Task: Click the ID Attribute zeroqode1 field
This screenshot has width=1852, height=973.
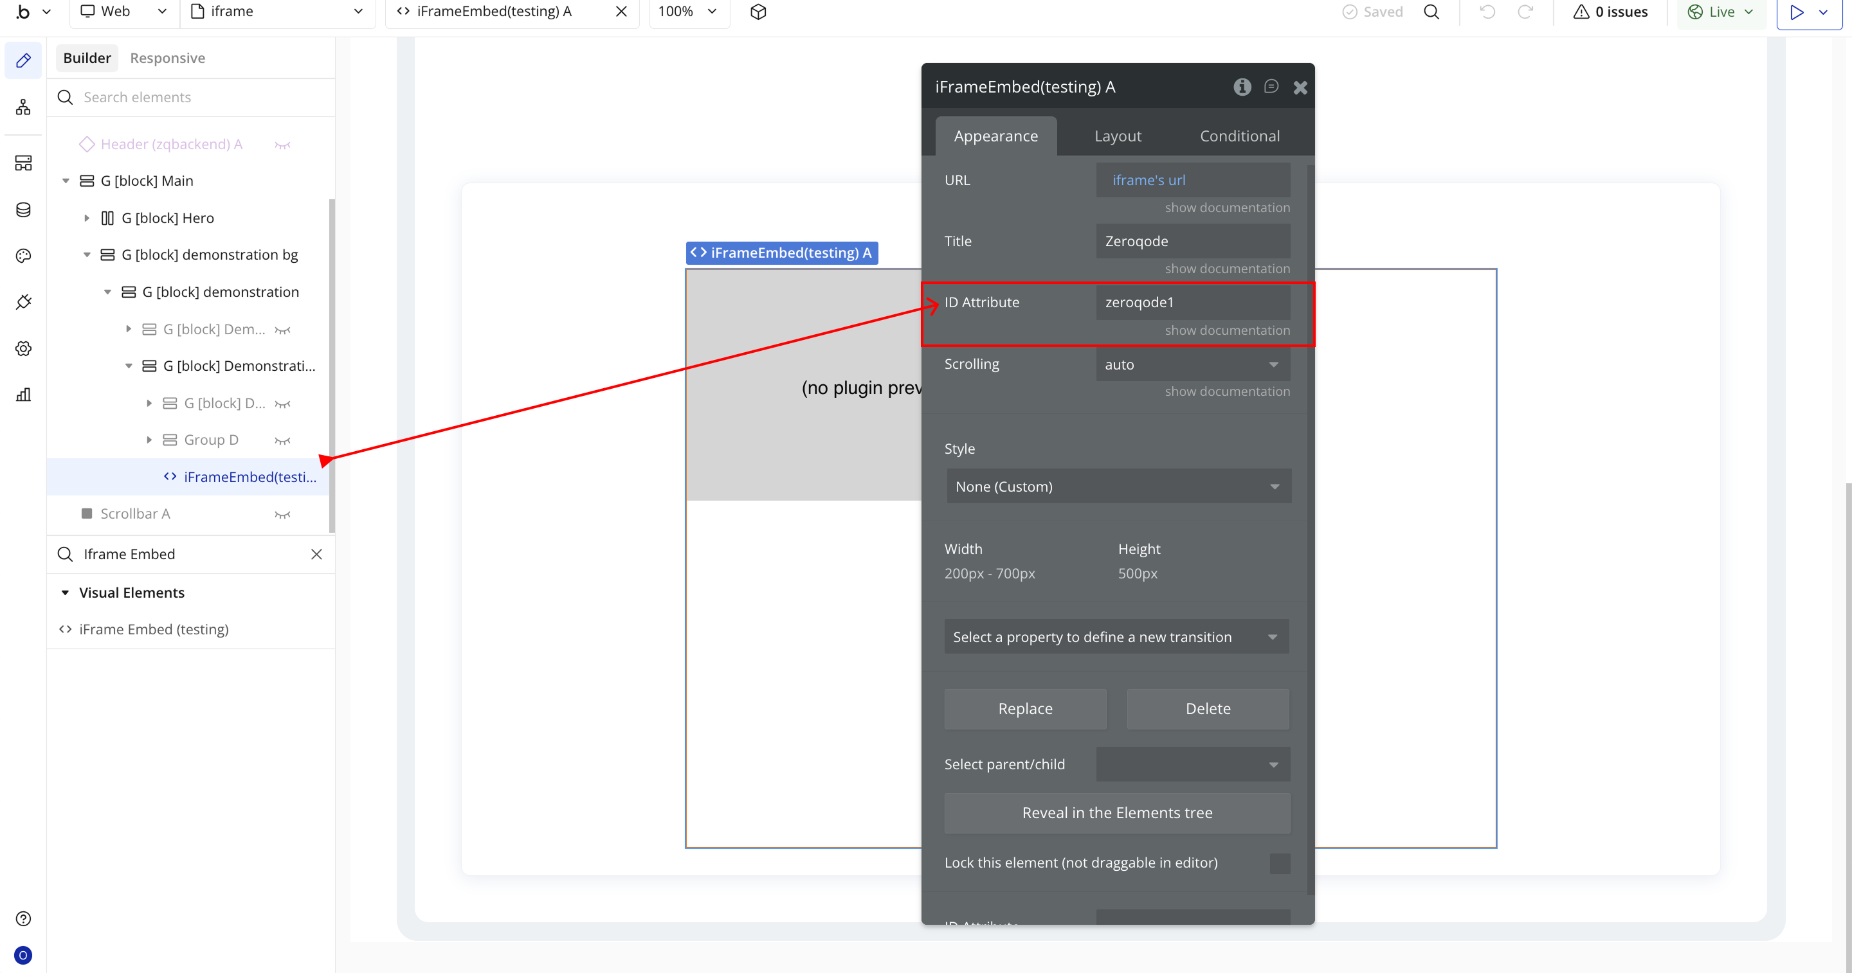Action: point(1192,303)
